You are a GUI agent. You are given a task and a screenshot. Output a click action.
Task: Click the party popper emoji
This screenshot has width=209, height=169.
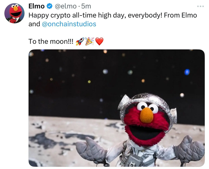[89, 42]
